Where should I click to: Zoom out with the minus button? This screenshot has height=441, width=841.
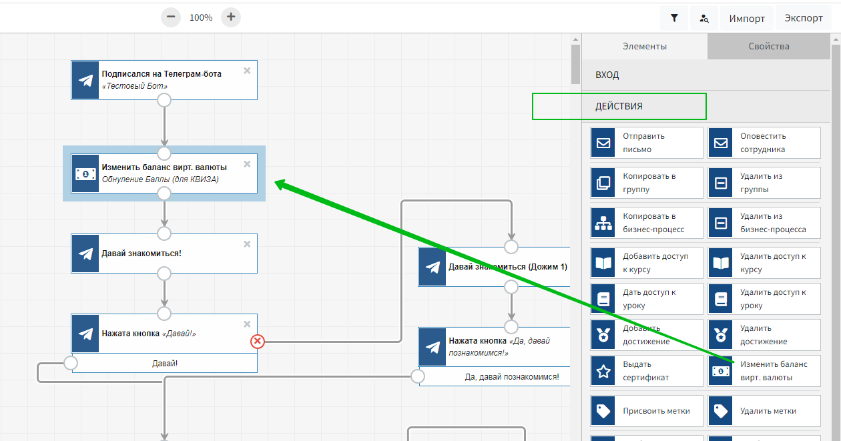click(171, 17)
